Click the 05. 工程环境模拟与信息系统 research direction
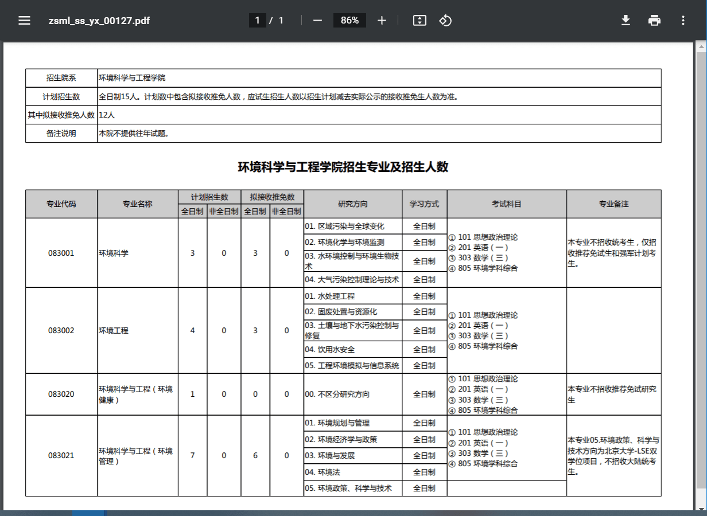Image resolution: width=707 pixels, height=516 pixels. click(352, 365)
